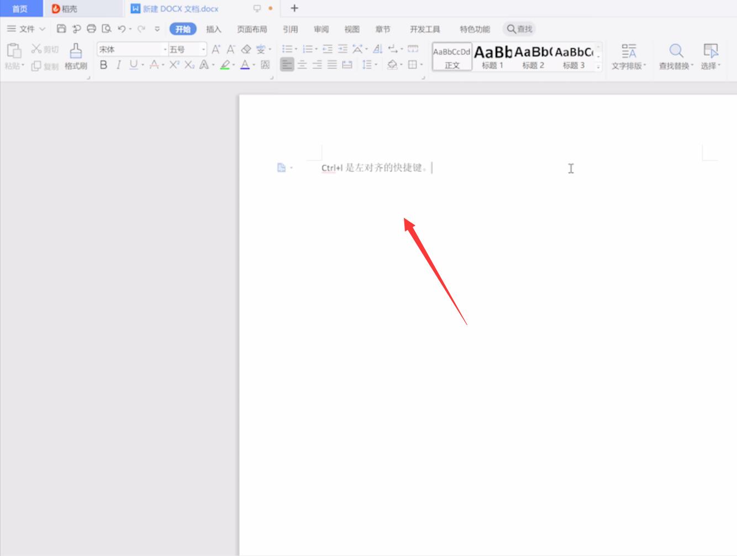Click the show/hide ruler marks icon
This screenshot has width=737, height=556.
click(413, 49)
